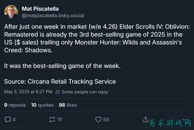Click the post text mentioning Oblivion: Remastered
Image resolution: width=194 pixels, height=130 pixels.
coord(97,38)
